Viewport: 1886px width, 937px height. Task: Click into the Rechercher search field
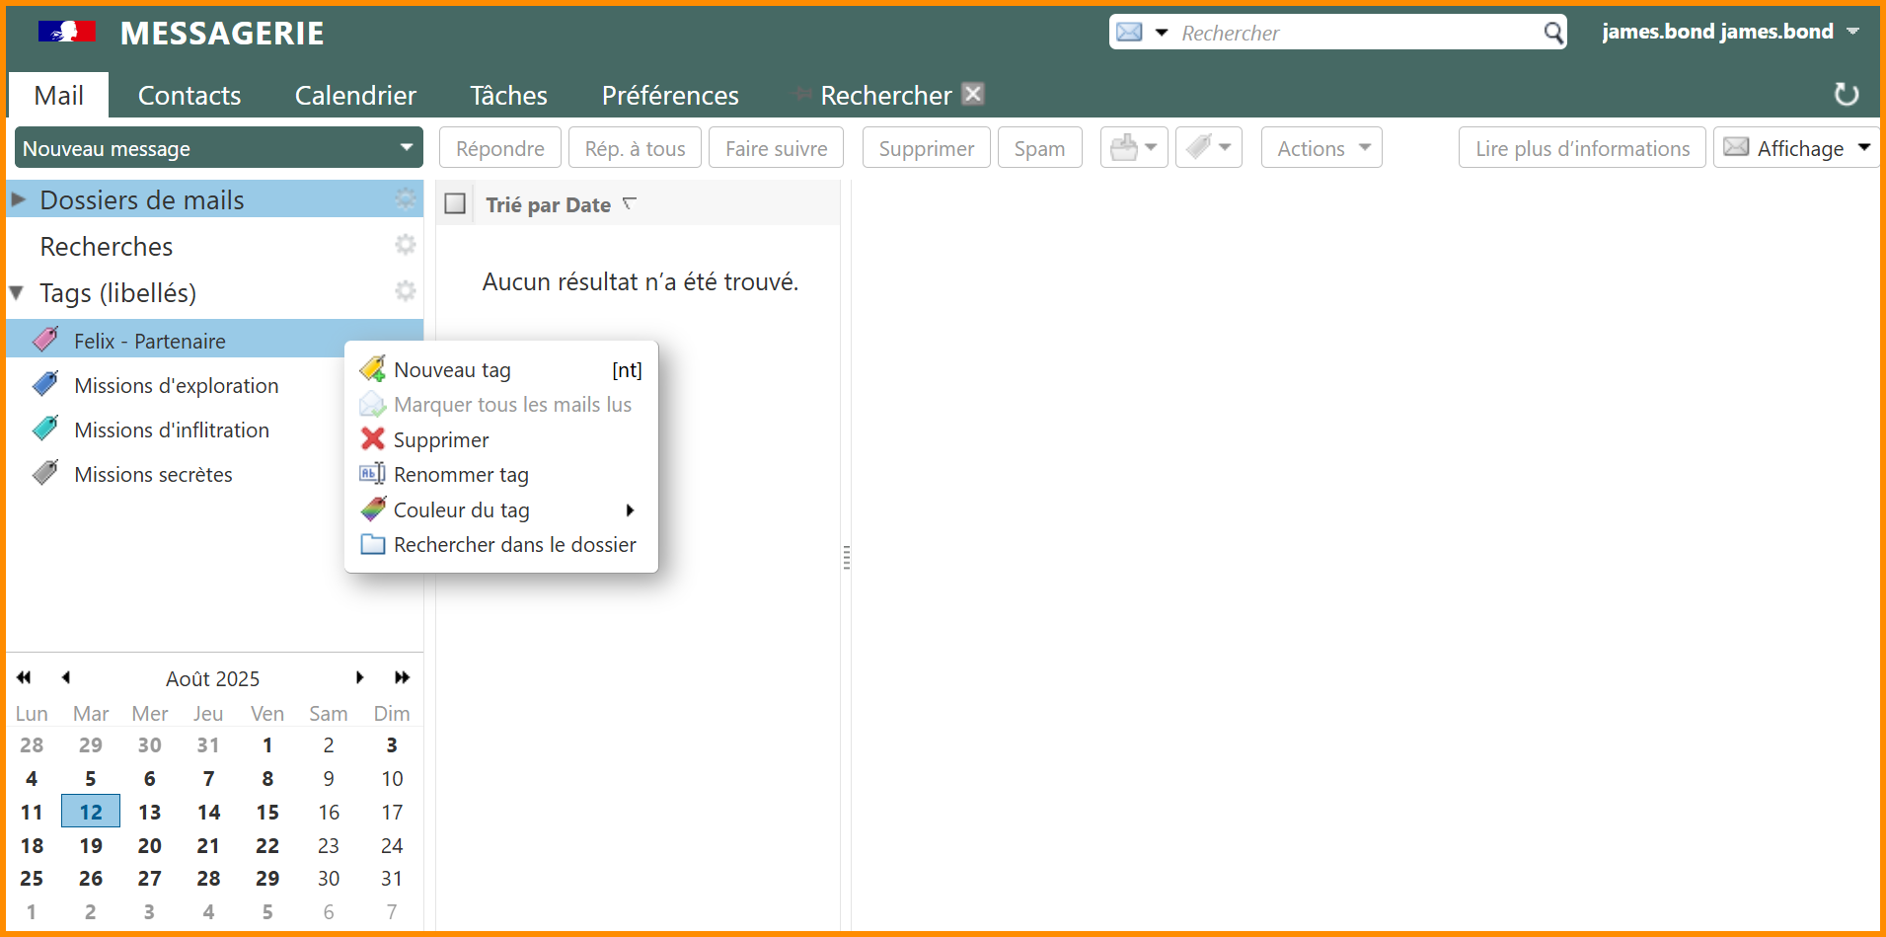coord(1357,33)
